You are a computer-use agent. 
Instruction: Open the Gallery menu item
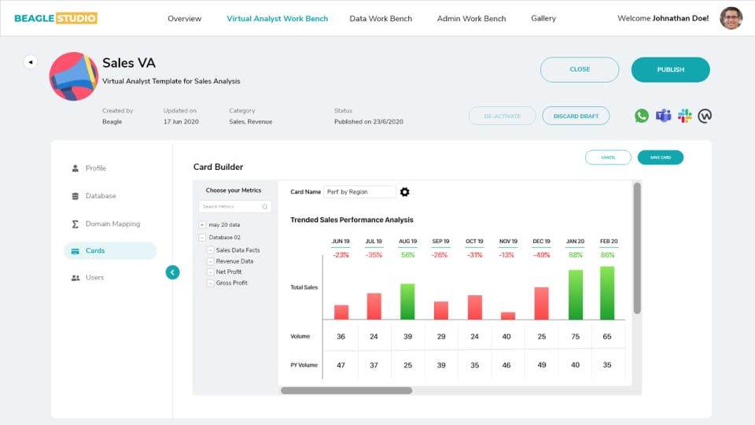[543, 18]
